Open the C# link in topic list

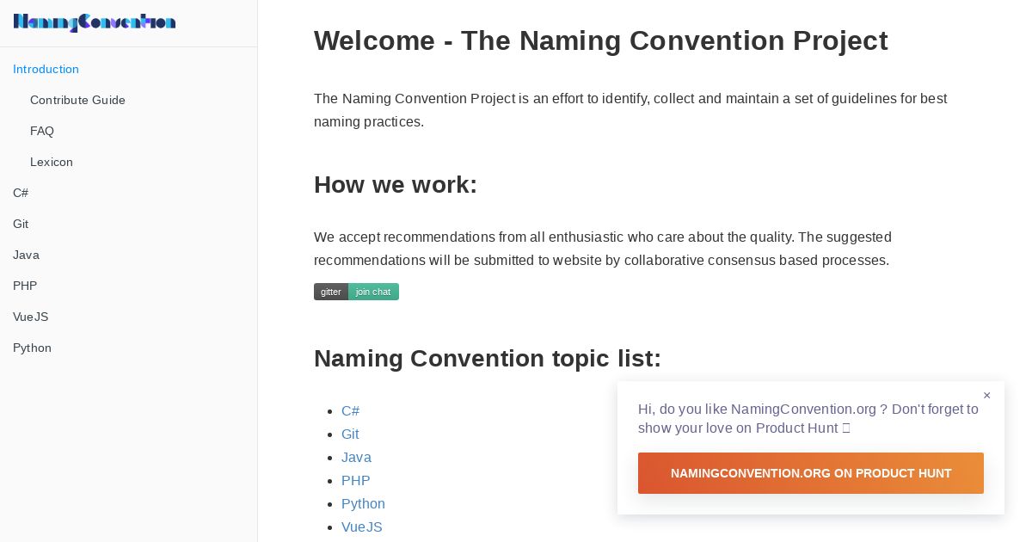[x=350, y=411]
